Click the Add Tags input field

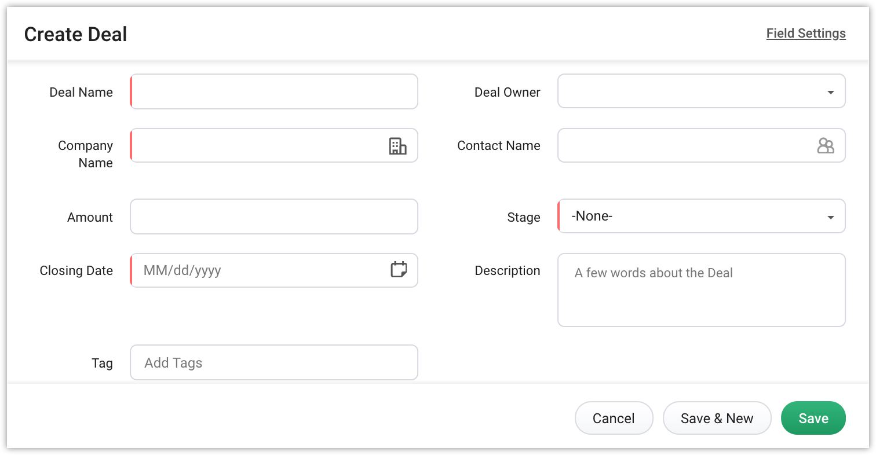point(274,363)
